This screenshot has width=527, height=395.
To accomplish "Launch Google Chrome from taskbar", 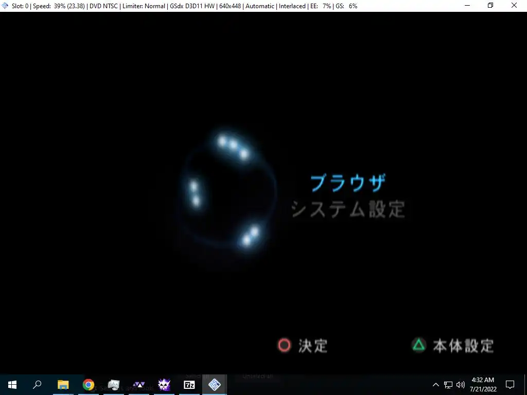I will 89,385.
